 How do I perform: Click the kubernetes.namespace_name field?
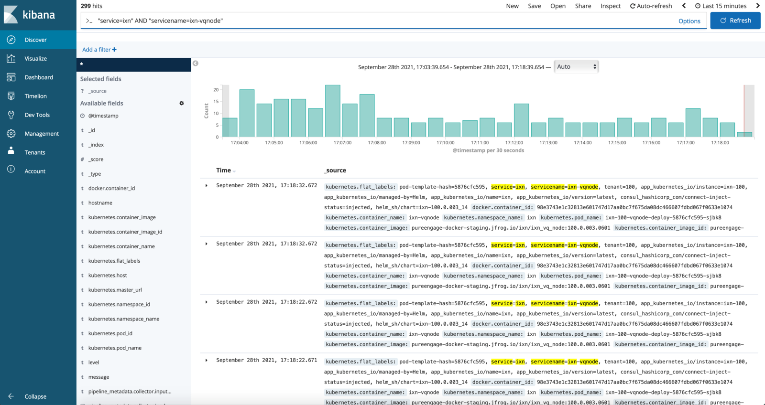pos(124,319)
